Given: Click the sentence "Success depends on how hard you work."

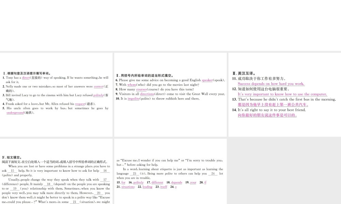Looking at the screenshot, I should click(x=271, y=84).
